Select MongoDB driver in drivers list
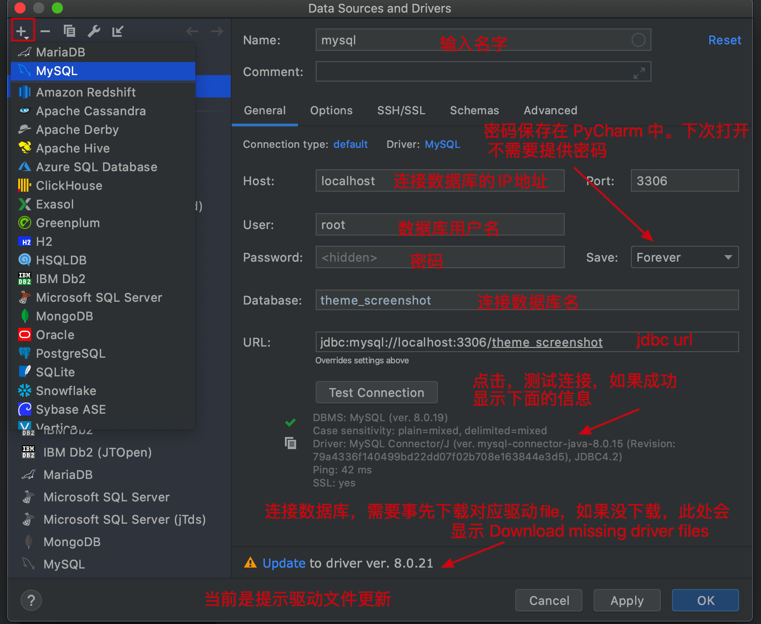This screenshot has height=624, width=761. [x=119, y=542]
